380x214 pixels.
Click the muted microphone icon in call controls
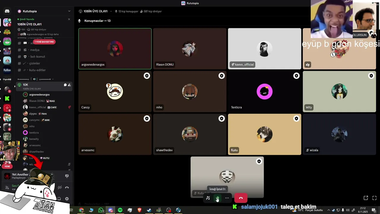[x=208, y=198]
